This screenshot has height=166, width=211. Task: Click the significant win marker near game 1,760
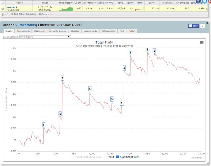point(147,49)
